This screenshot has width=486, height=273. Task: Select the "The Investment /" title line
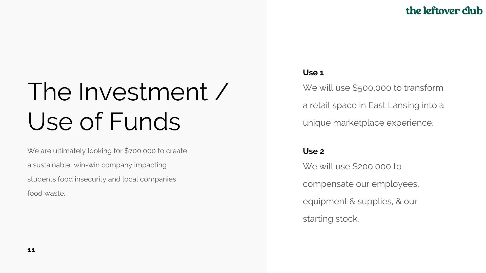[x=128, y=92]
